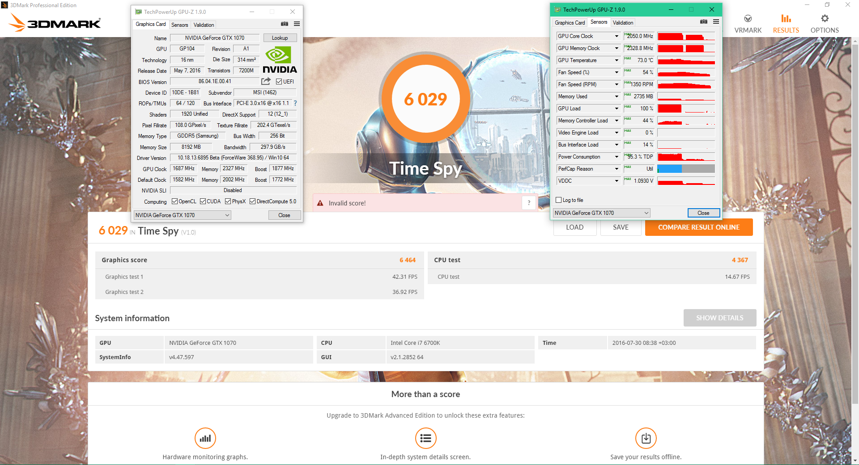Click the BIOS share/export icon
Screen dimensions: 859x465
(266, 81)
